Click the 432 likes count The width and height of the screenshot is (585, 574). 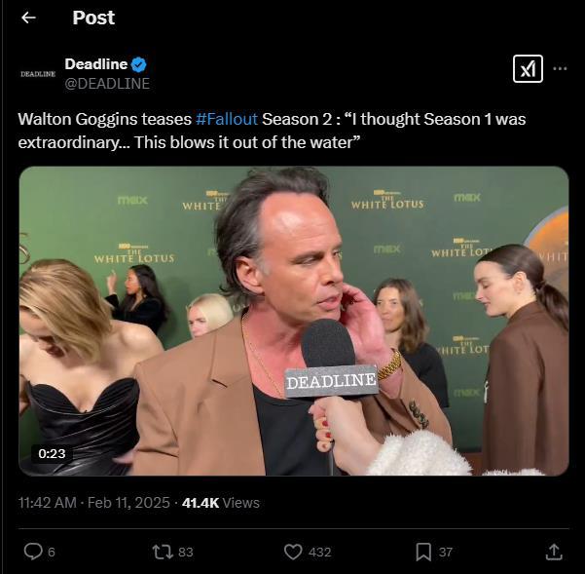320,553
